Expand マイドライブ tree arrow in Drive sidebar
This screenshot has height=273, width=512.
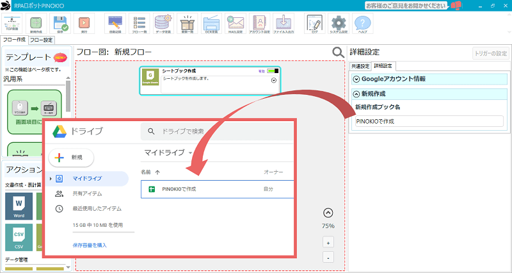51,179
